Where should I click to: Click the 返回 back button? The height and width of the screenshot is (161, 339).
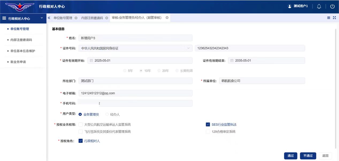[325, 156]
